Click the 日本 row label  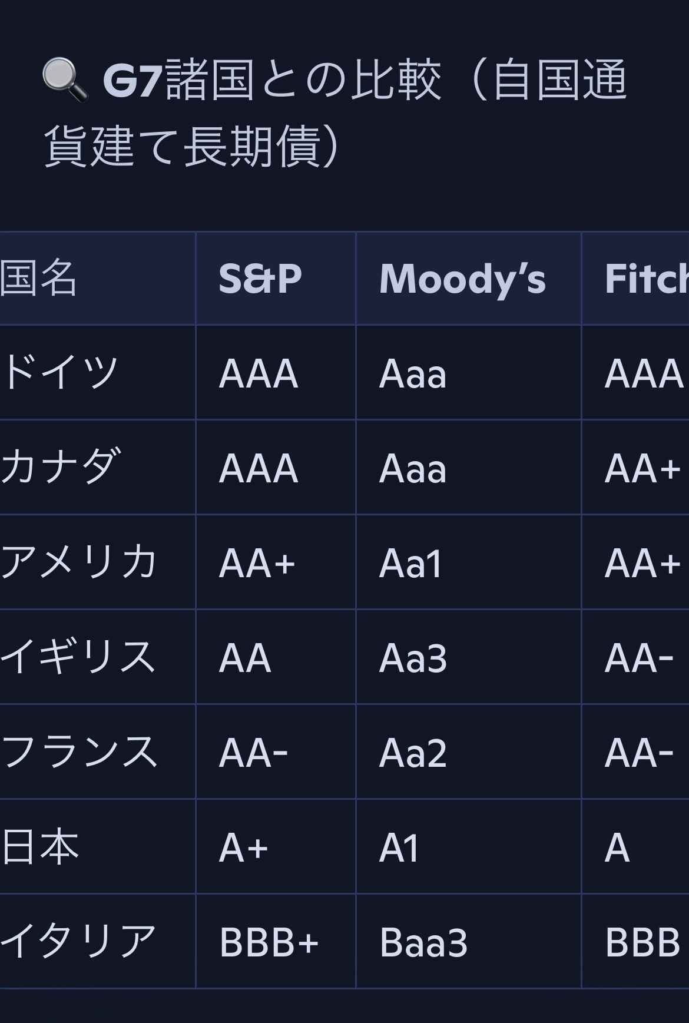[40, 847]
